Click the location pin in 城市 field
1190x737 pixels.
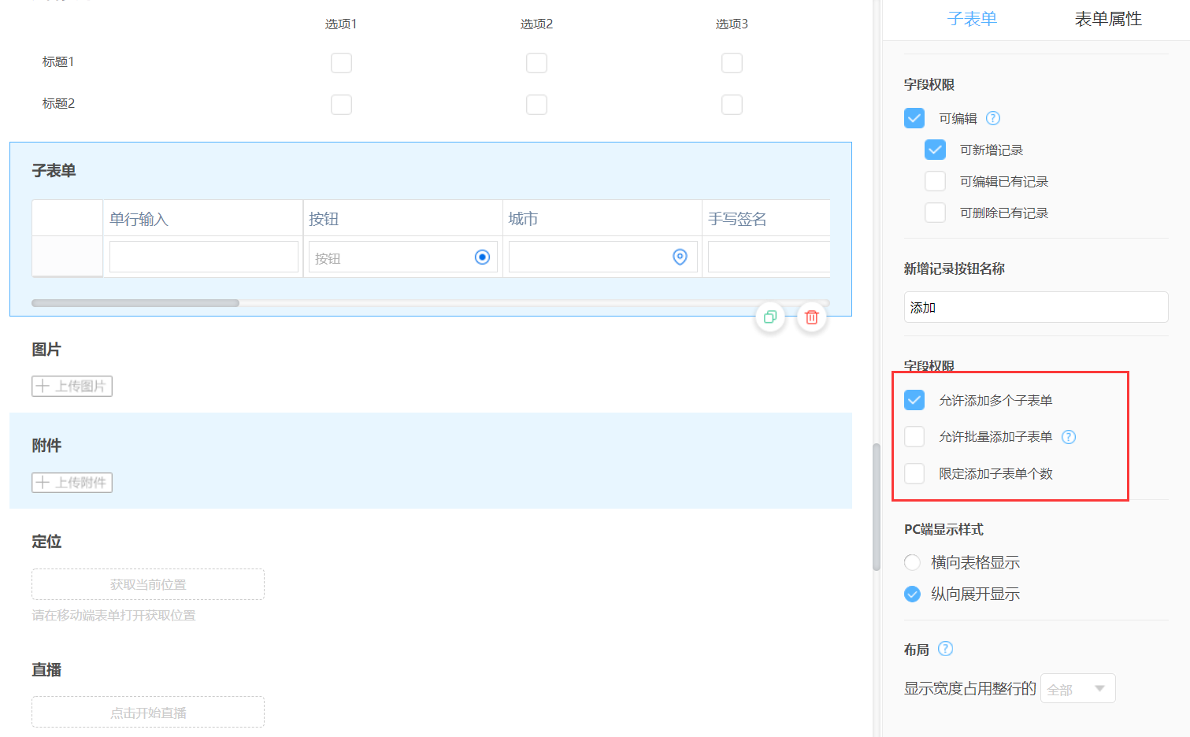tap(680, 257)
